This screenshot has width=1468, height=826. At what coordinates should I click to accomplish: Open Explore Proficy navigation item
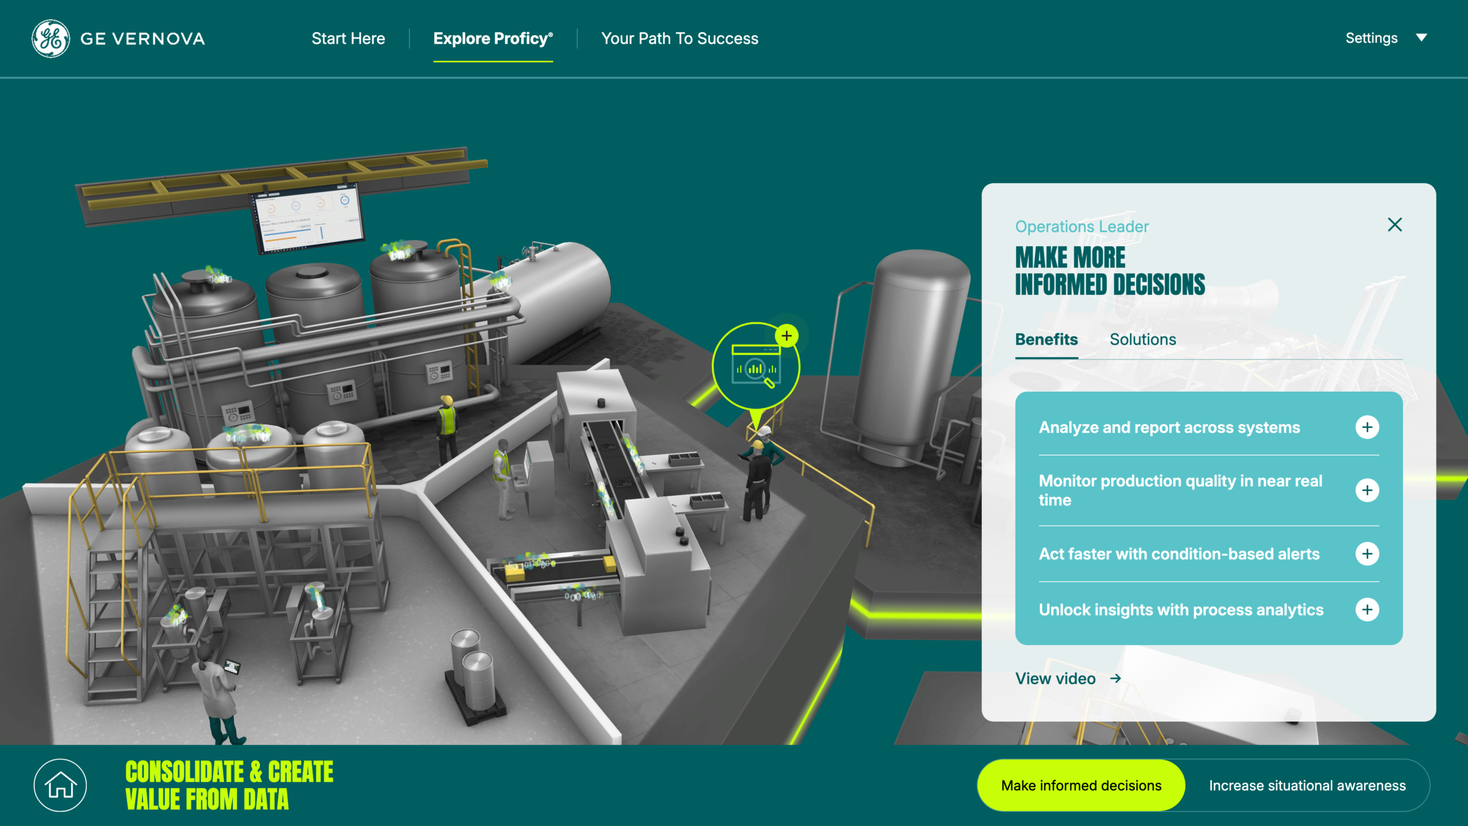[x=493, y=38]
